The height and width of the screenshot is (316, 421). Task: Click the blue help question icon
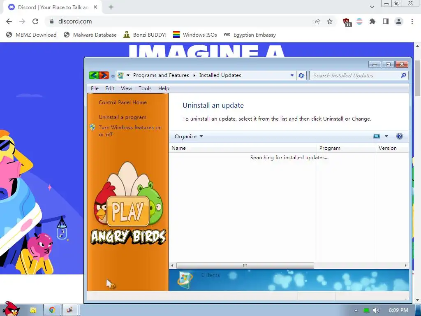pyautogui.click(x=400, y=136)
